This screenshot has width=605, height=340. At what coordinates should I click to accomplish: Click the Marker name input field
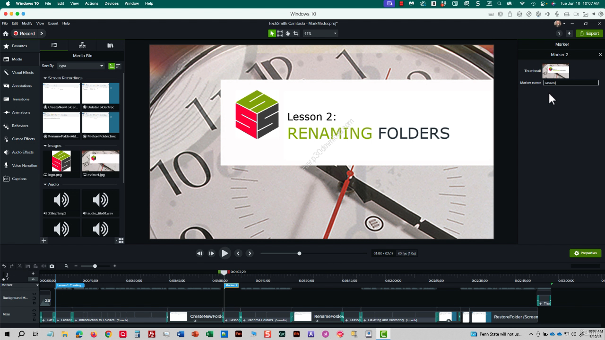coord(571,83)
